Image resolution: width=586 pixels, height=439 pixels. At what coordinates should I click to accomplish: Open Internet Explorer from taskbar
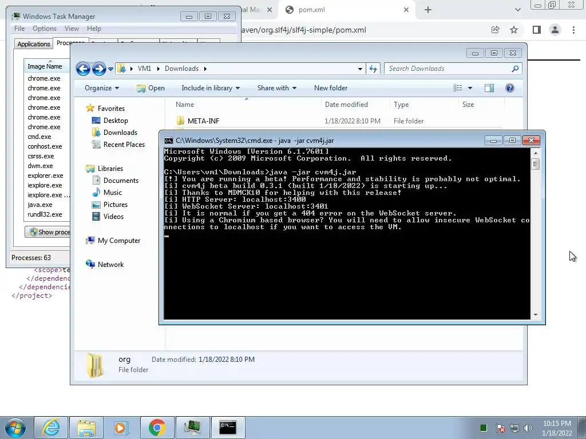tap(51, 428)
